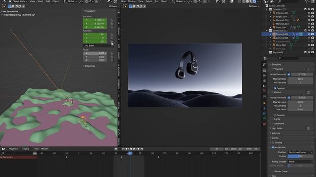Viewport: 316px width, 177px height.
Task: Jump to the timeline start frame
Action: [x=123, y=149]
